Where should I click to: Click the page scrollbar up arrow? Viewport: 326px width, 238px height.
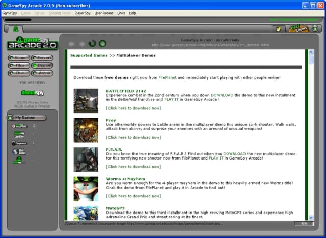click(x=311, y=52)
